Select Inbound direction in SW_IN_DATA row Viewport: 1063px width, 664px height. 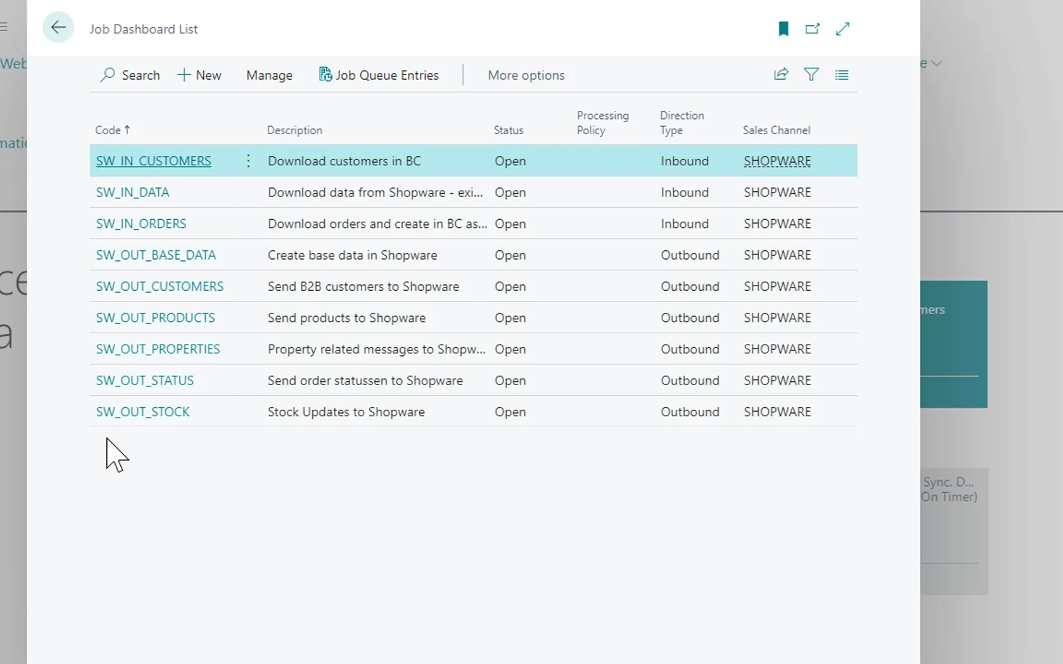[x=684, y=193]
